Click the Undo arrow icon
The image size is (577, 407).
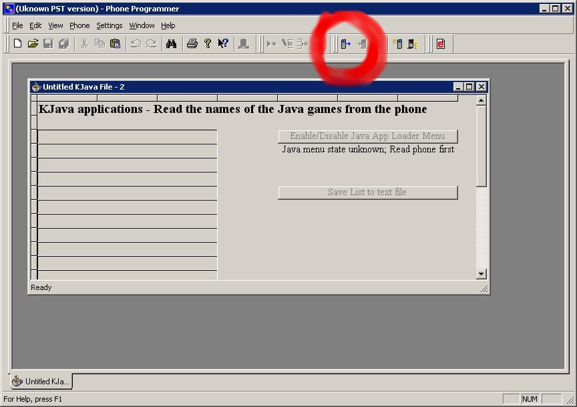pyautogui.click(x=136, y=44)
